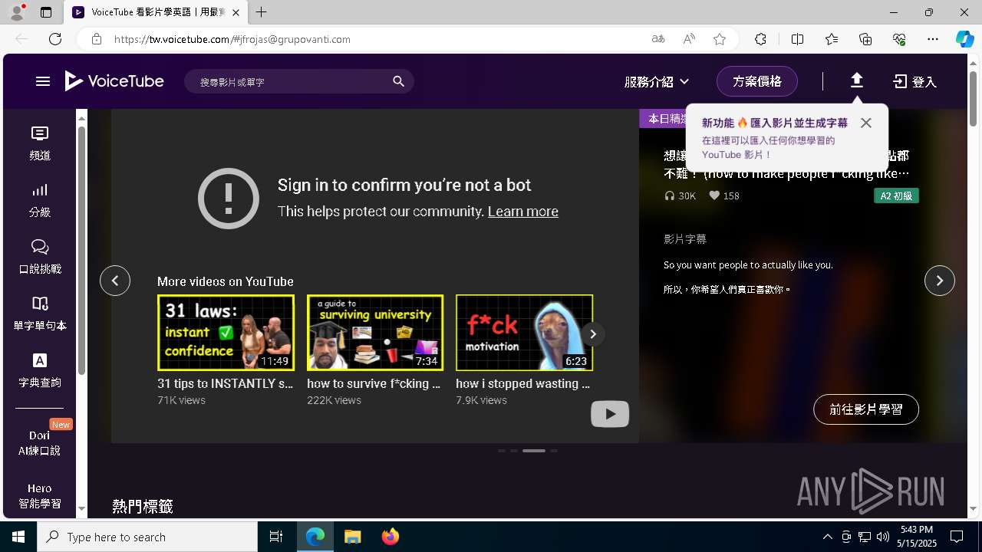Open tab actions menu icon
Image resolution: width=982 pixels, height=552 pixels.
(46, 12)
